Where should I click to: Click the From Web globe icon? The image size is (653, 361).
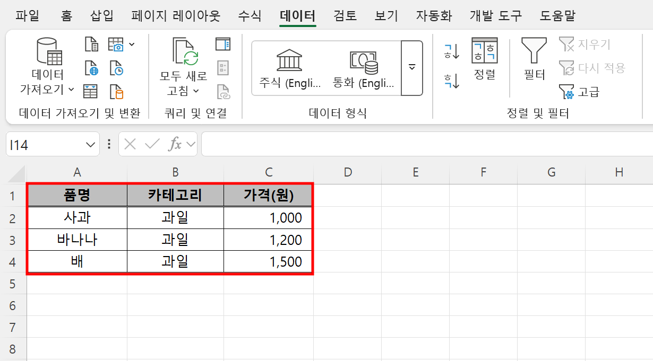(x=91, y=68)
